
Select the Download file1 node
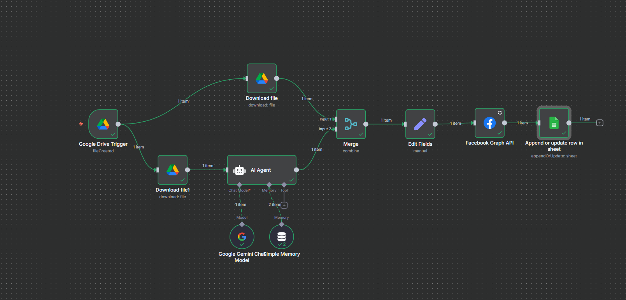pos(172,170)
